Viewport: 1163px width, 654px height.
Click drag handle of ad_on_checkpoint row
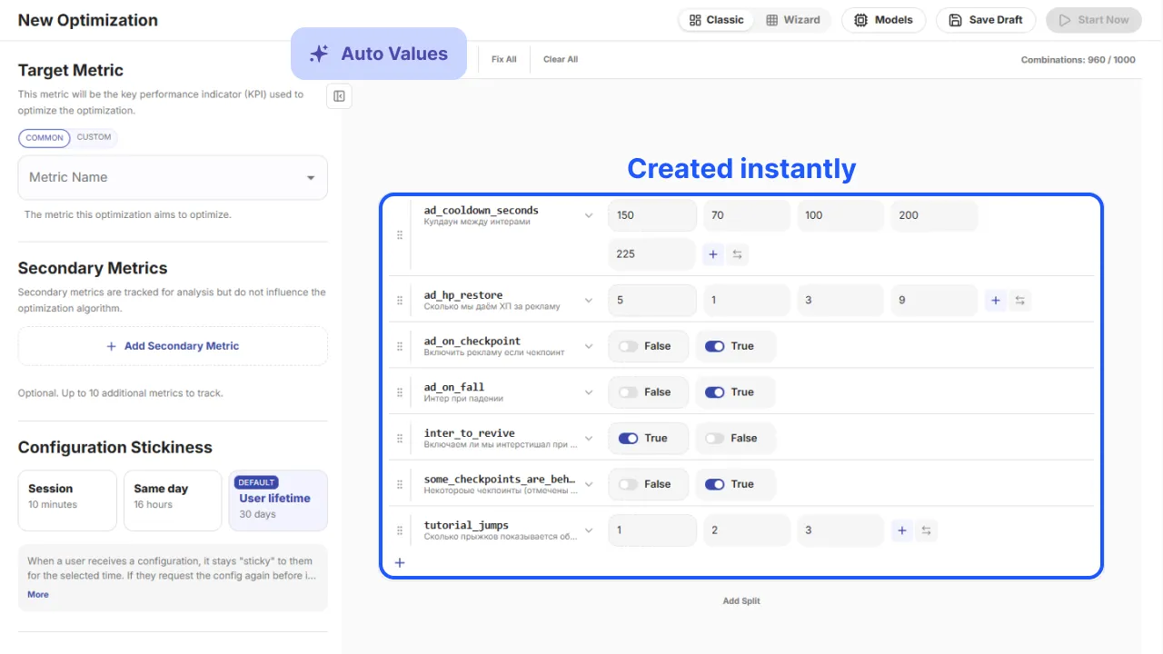(x=400, y=346)
